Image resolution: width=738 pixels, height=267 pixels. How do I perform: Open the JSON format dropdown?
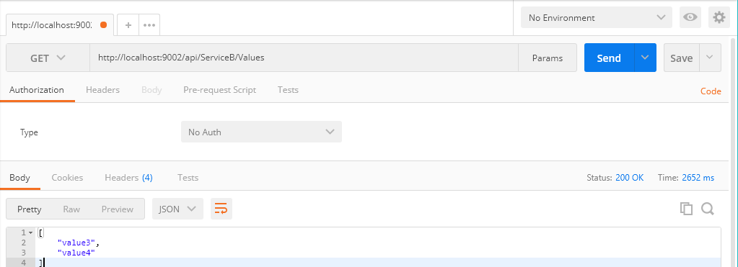click(177, 209)
